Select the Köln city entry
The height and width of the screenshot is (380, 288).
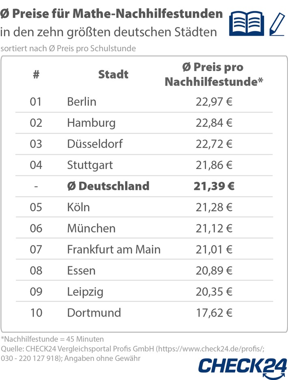[x=78, y=207]
